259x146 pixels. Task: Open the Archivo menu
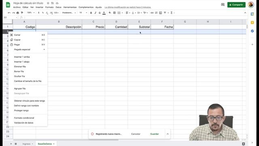[17, 7]
